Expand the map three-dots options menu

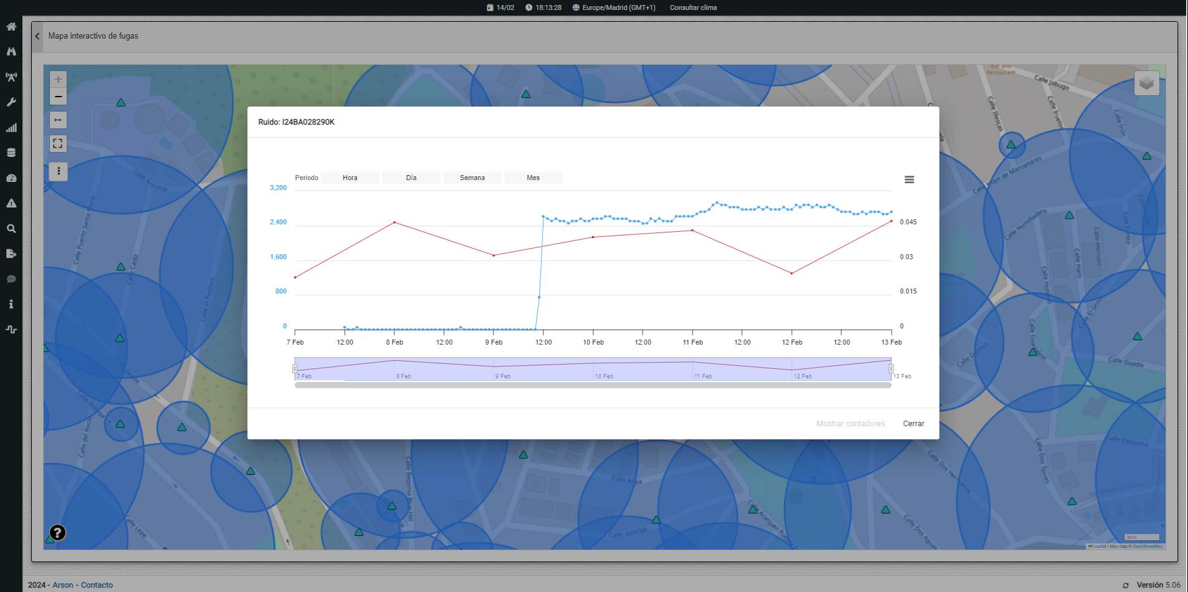58,171
